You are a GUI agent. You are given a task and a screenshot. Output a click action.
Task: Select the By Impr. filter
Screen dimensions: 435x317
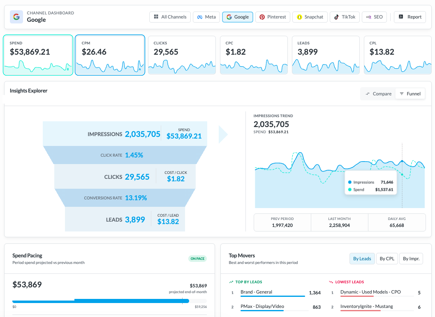[x=411, y=259]
